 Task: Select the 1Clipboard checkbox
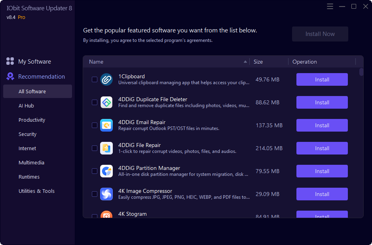click(x=95, y=79)
